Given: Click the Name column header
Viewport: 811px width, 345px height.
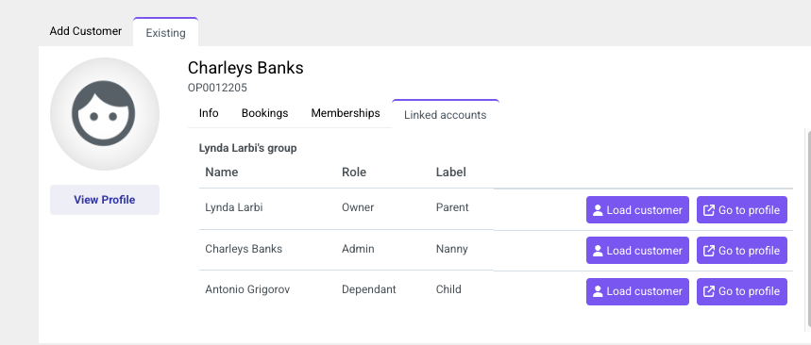Looking at the screenshot, I should [x=221, y=172].
